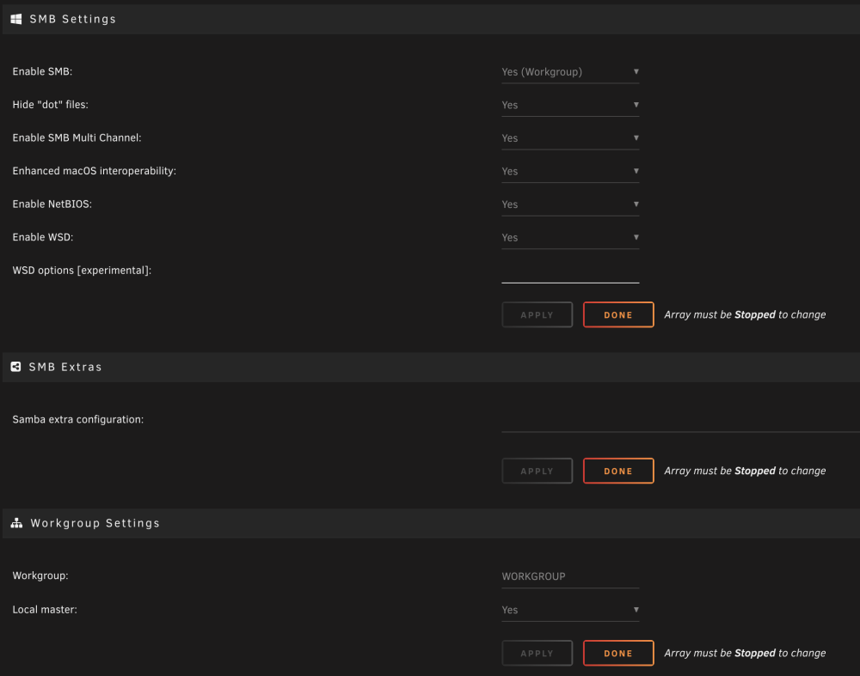The width and height of the screenshot is (860, 676).
Task: Open the Hide "dot" files dropdown
Action: [x=570, y=105]
